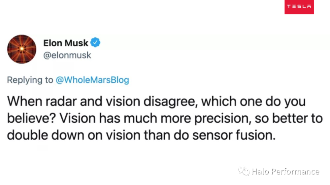This screenshot has width=330, height=185.
Task: Click the blue verified badge
Action: tap(96, 43)
